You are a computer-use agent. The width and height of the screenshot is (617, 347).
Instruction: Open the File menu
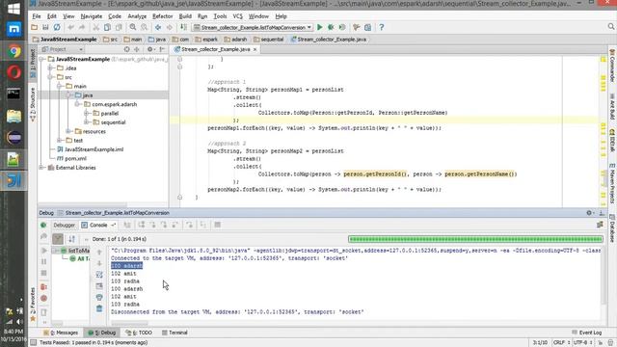pos(37,16)
